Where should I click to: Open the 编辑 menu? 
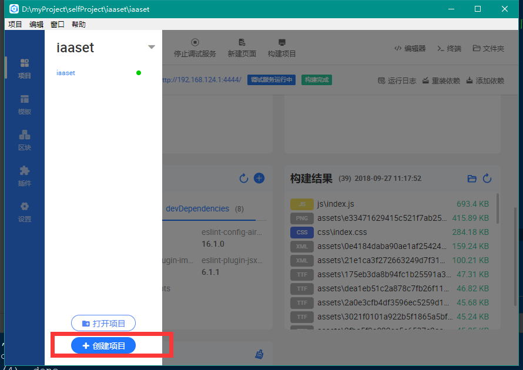[36, 24]
